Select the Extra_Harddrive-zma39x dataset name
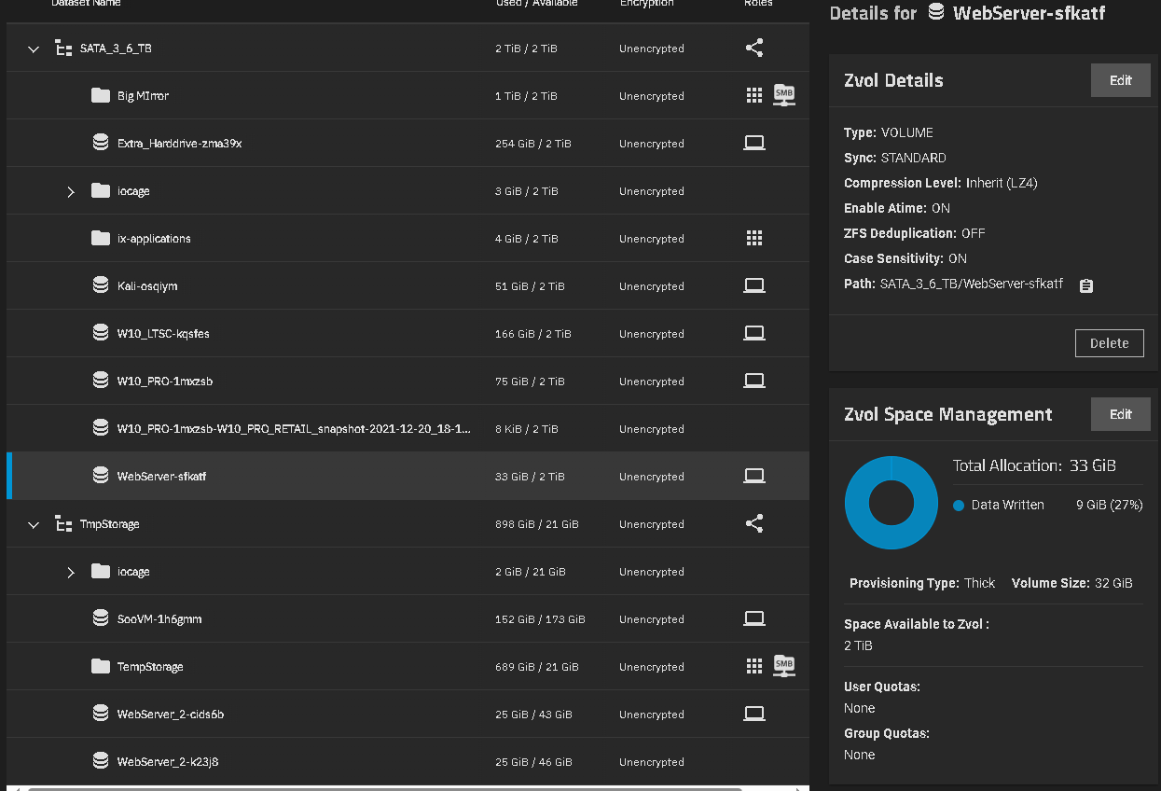Screen dimensions: 1161x791 pyautogui.click(x=180, y=144)
